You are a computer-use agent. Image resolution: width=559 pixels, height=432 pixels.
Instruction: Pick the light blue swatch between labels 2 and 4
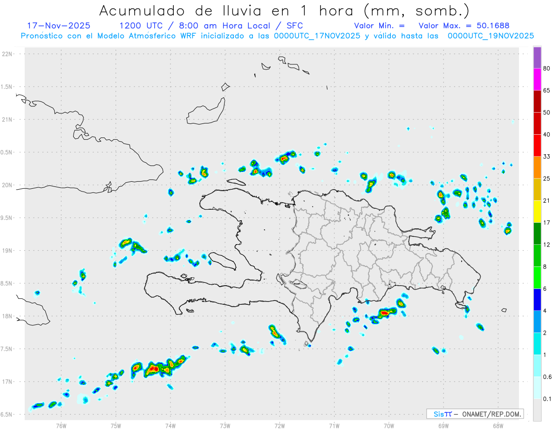click(537, 322)
